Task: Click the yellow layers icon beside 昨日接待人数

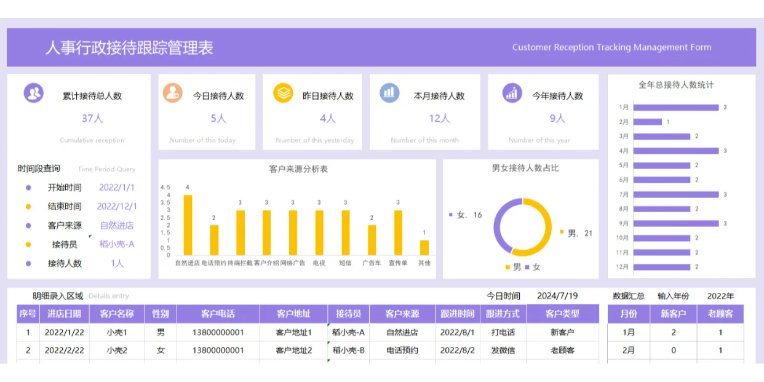Action: coord(283,93)
